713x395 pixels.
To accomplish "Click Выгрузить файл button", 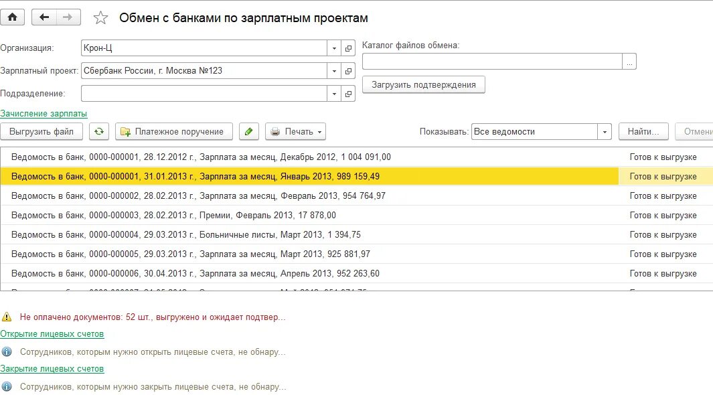I will (42, 131).
